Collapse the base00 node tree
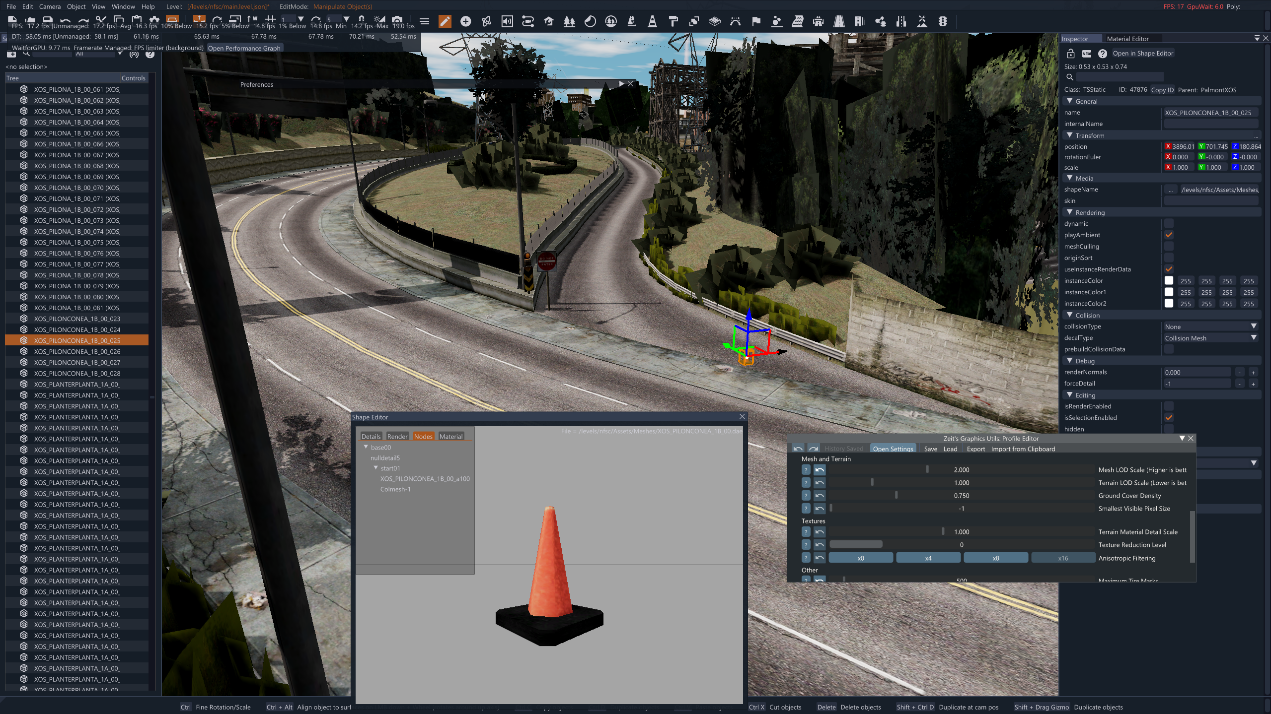The height and width of the screenshot is (714, 1271). point(366,447)
